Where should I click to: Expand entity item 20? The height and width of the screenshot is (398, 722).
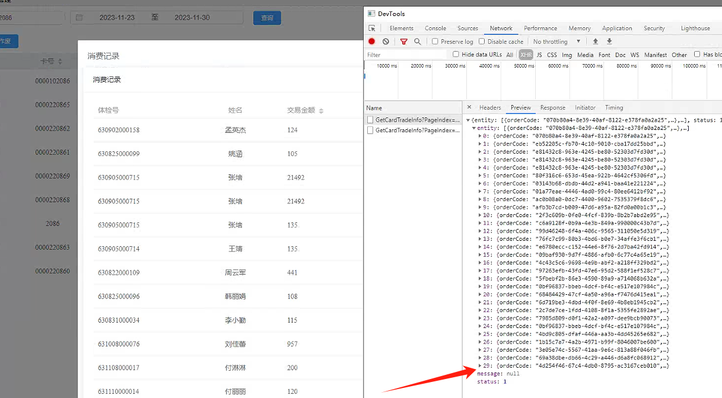480,294
